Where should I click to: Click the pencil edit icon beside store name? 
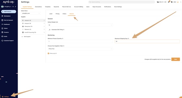15,7
